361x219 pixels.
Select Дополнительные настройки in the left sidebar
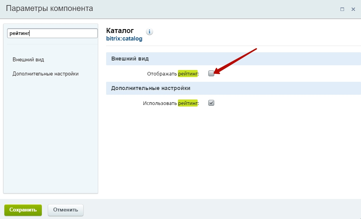coord(45,74)
